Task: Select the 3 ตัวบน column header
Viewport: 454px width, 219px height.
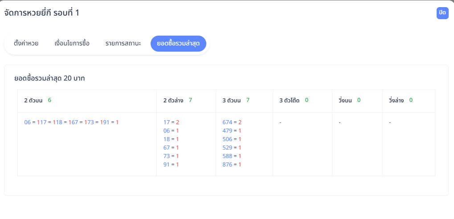Action: (x=232, y=101)
